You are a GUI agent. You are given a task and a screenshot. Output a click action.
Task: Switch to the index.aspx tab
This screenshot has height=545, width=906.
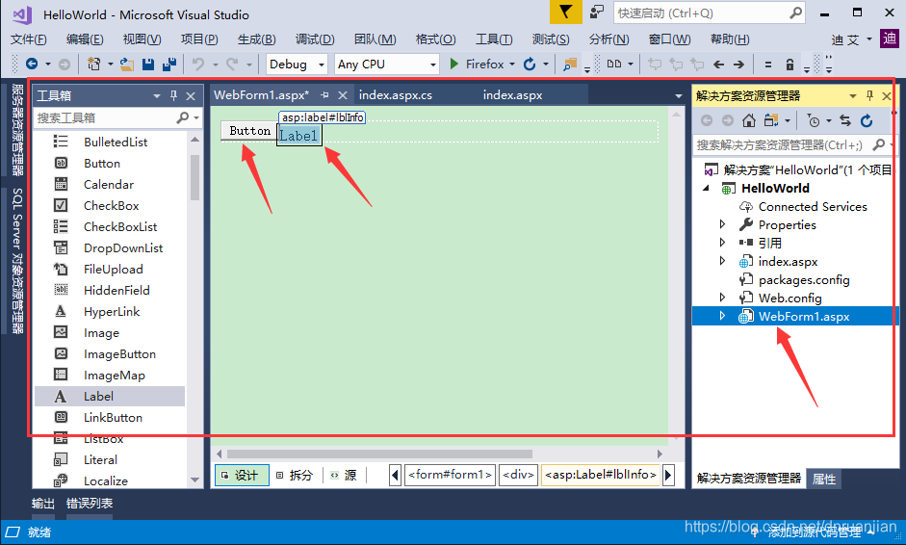(x=512, y=95)
